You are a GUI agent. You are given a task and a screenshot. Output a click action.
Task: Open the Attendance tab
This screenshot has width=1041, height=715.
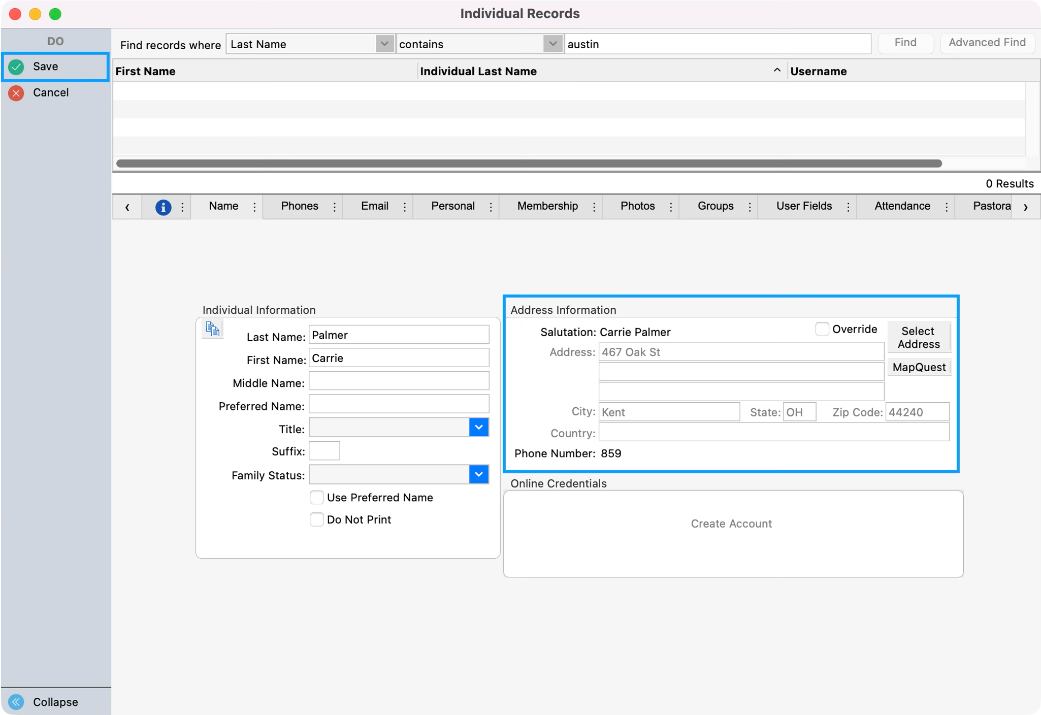[x=902, y=206]
